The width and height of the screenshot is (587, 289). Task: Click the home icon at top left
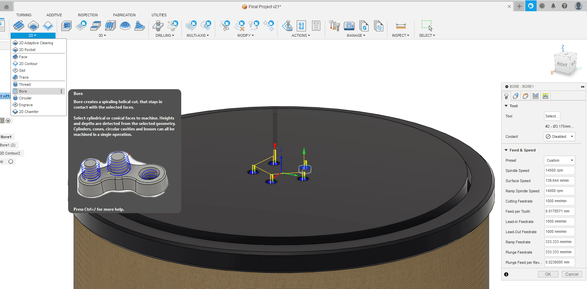(x=6, y=6)
